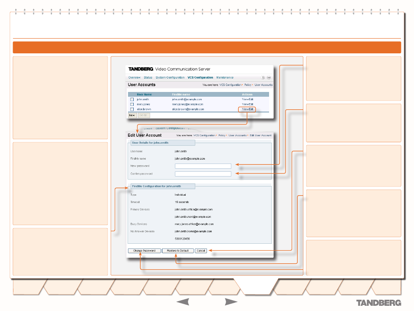Open the VCS Configuration menu
The image size is (414, 311).
pos(200,78)
